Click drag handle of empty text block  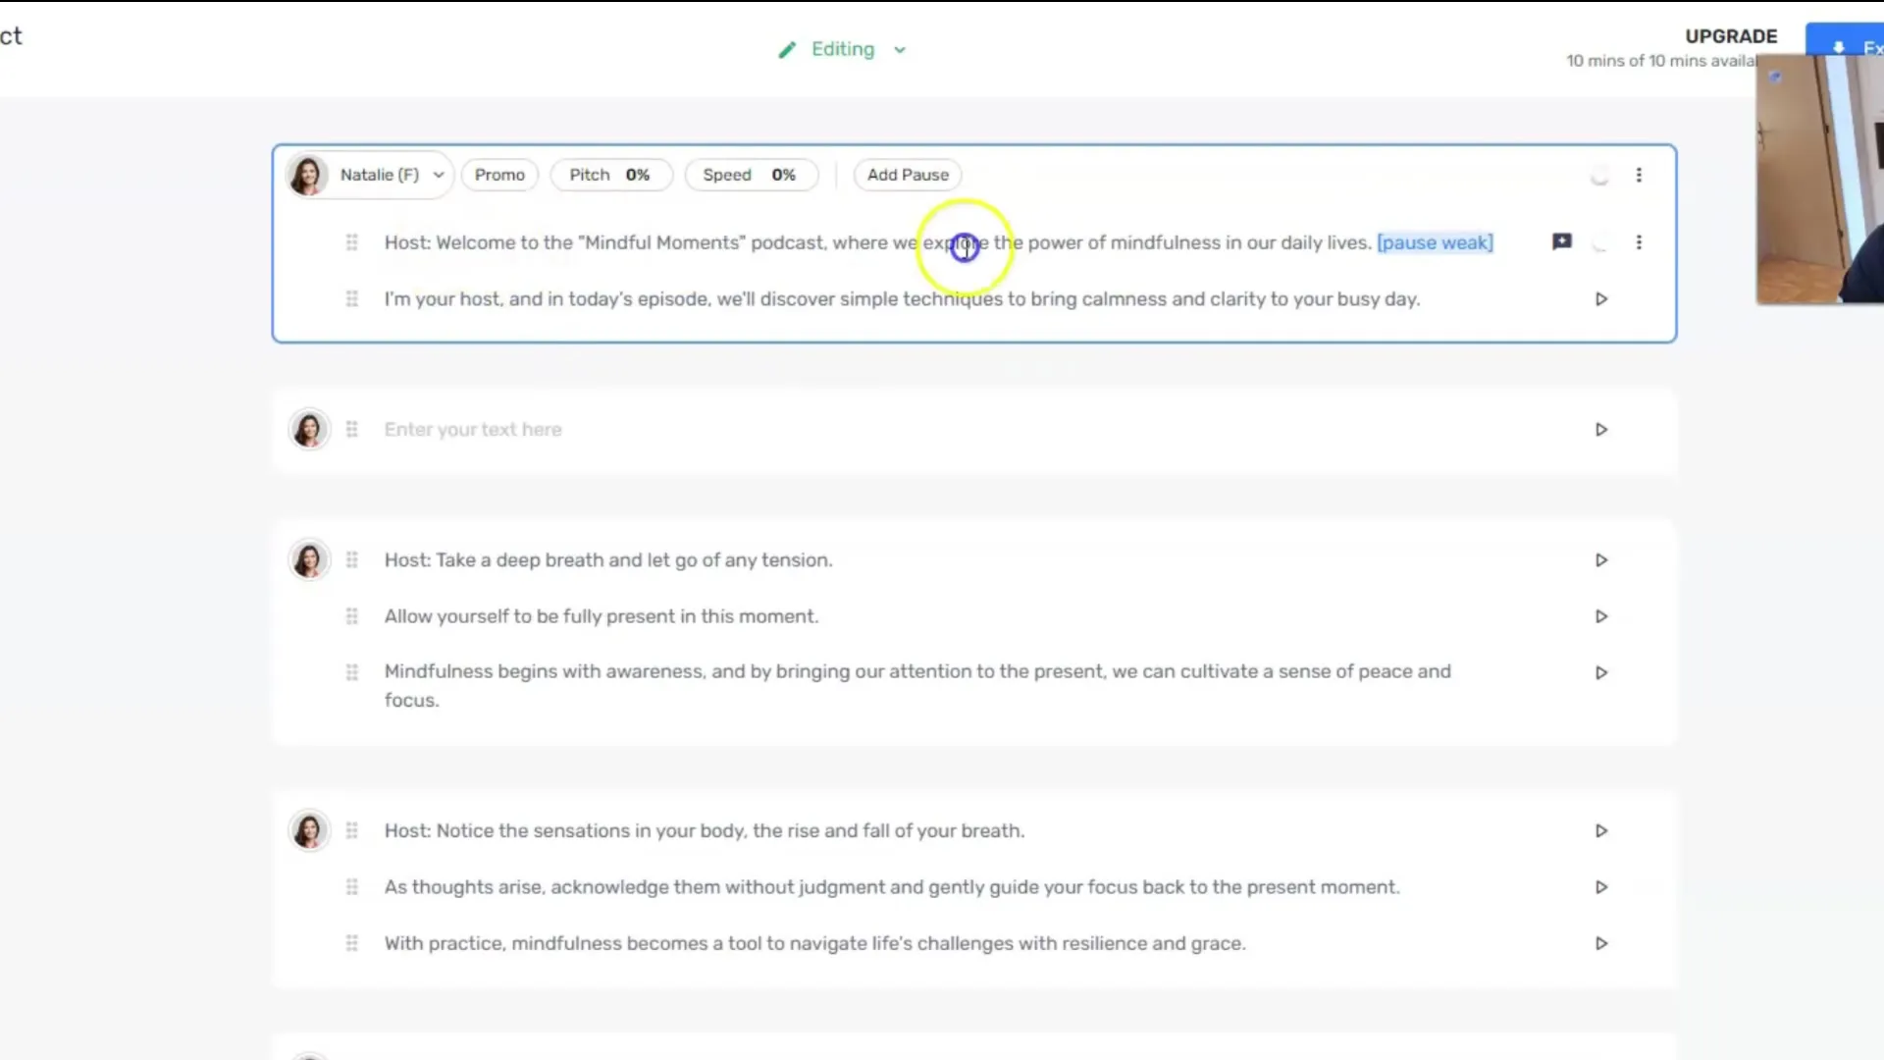351,430
